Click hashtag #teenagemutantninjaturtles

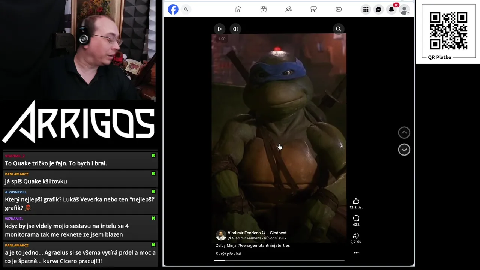pos(264,245)
